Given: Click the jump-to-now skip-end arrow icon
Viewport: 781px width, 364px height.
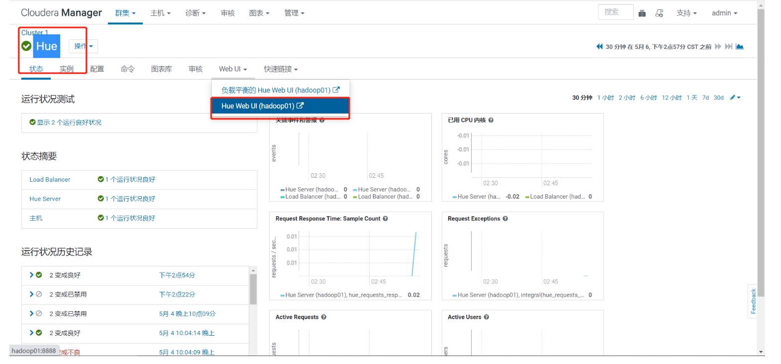Looking at the screenshot, I should 728,47.
